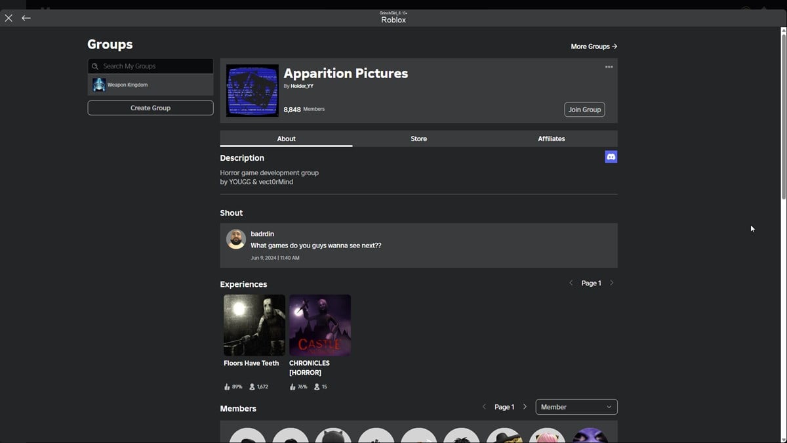Click inside Search My Groups field
Screen dimensions: 787x443
coord(154,66)
